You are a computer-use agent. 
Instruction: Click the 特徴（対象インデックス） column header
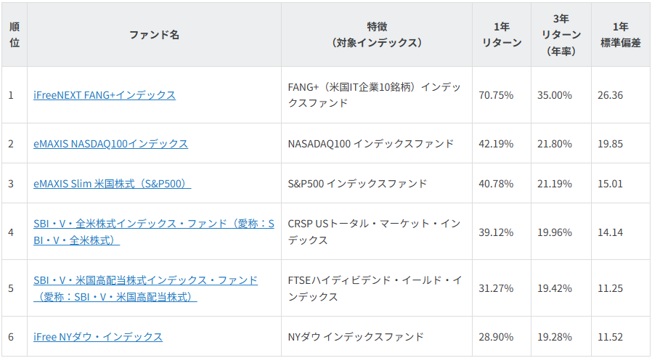pyautogui.click(x=377, y=35)
